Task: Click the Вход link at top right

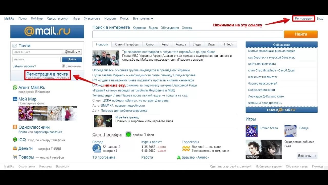Action: pyautogui.click(x=320, y=18)
